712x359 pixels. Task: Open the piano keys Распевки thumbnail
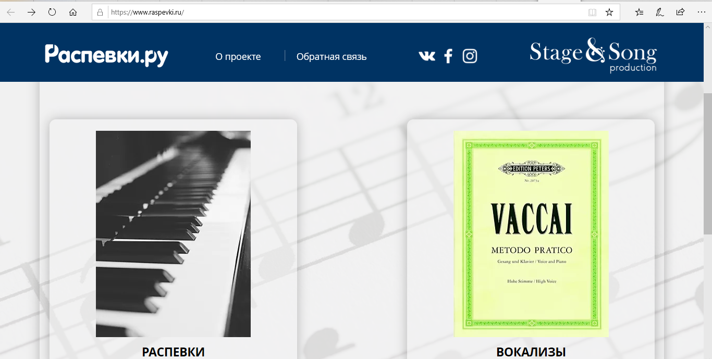(x=173, y=234)
